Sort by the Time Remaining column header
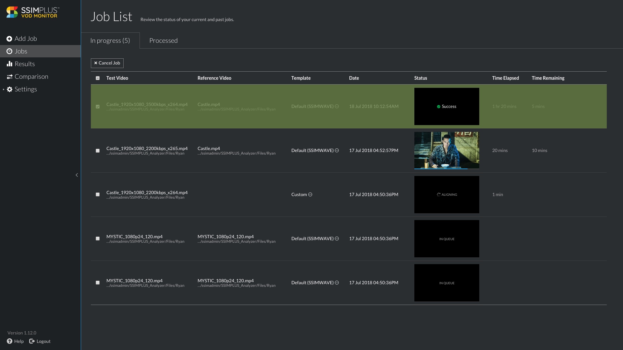Screen dimensions: 623x350 point(548,78)
